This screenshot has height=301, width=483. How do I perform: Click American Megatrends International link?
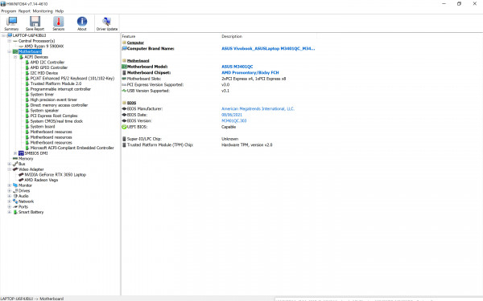click(258, 108)
